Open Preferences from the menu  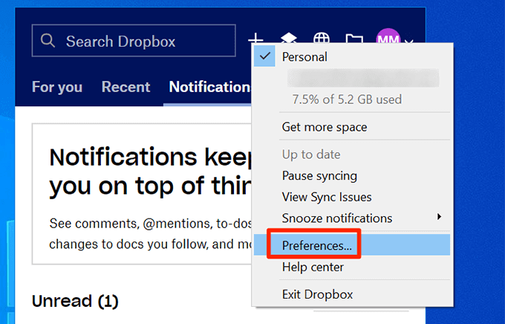point(317,244)
